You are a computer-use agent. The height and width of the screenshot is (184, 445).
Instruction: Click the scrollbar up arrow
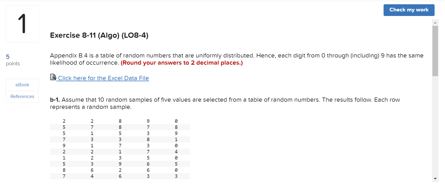[435, 22]
